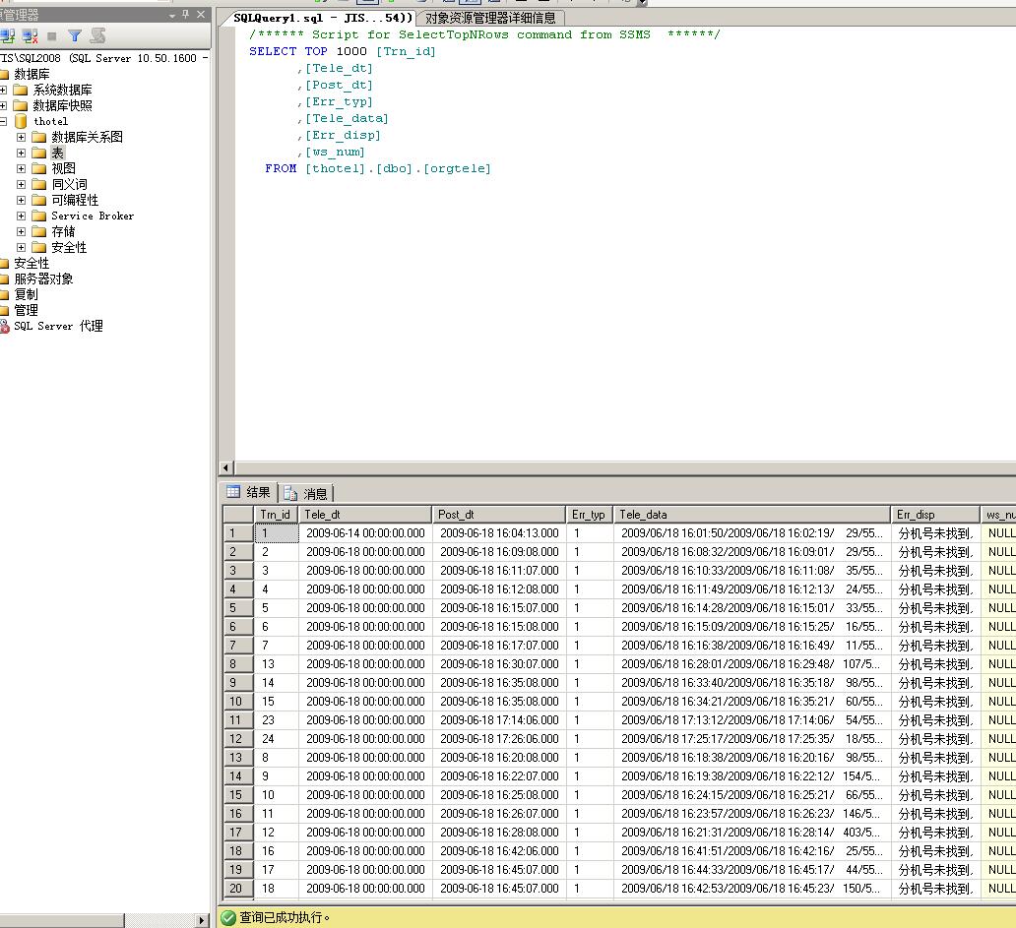Click the SQL Server 代理 agent icon
The image size is (1016, 928).
(5, 326)
